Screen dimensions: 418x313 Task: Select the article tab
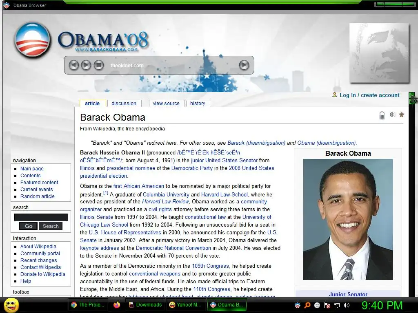point(93,103)
